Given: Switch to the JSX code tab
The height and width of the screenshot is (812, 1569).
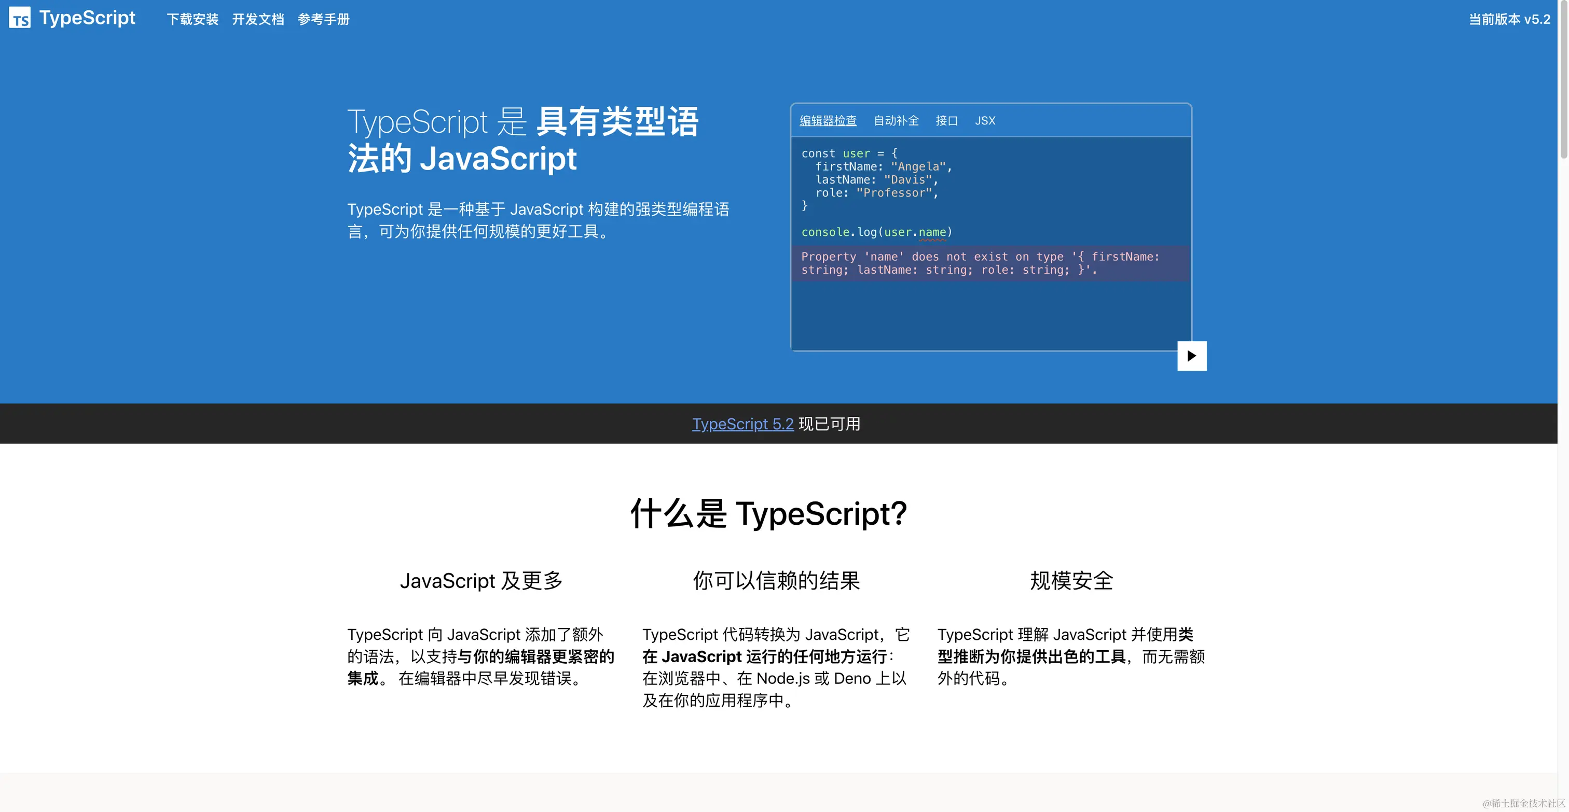Looking at the screenshot, I should (x=985, y=120).
